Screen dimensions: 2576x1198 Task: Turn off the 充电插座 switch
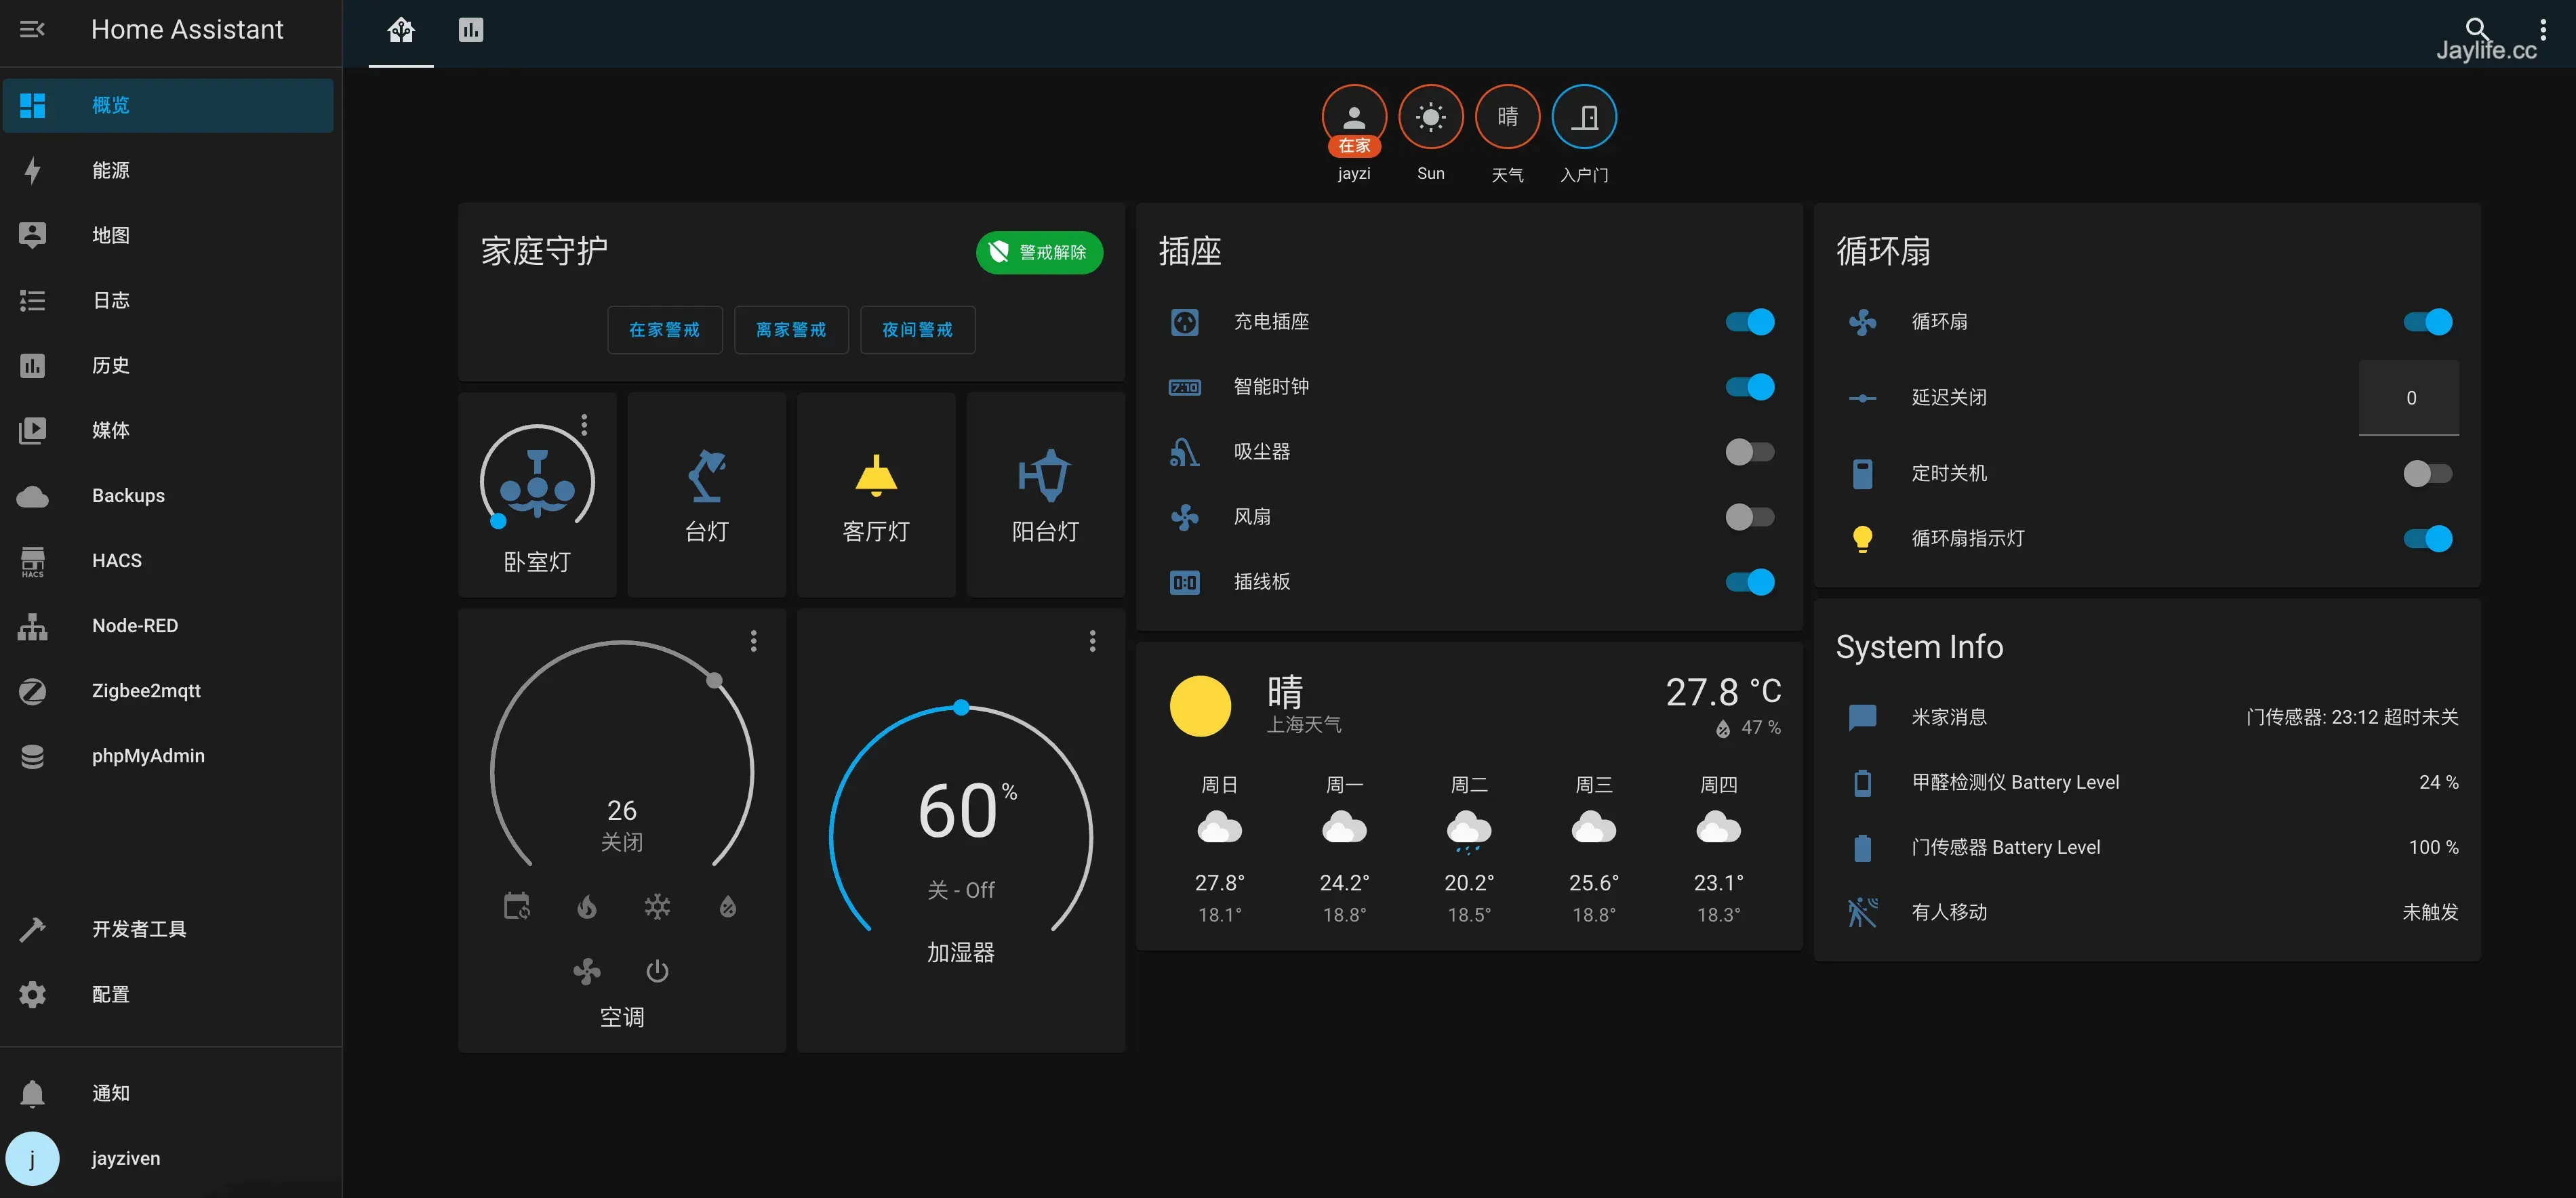(1749, 322)
